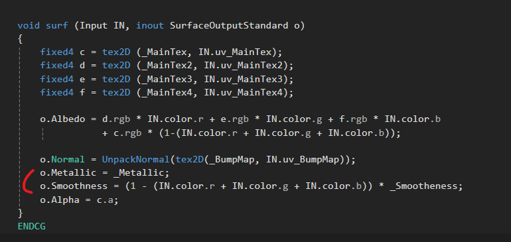This screenshot has width=511, height=242.
Task: Place cursor on the closing brace '}'
Action: coord(20,213)
